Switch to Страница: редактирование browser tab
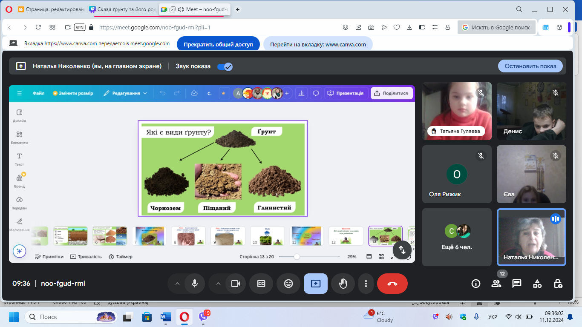Image resolution: width=582 pixels, height=327 pixels. (x=51, y=9)
